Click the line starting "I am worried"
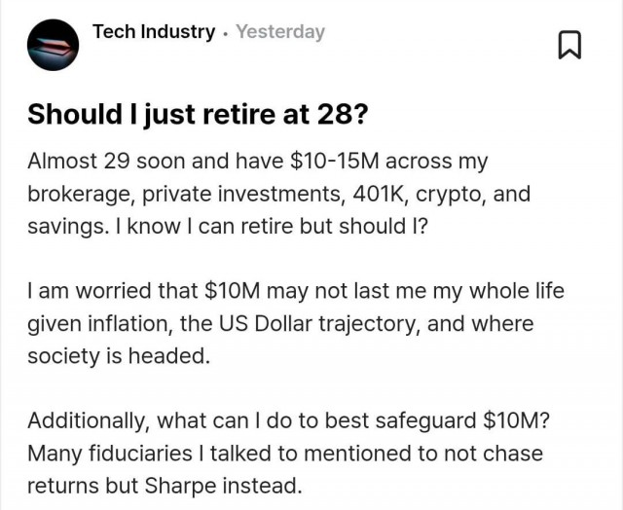The image size is (623, 510). tap(295, 291)
